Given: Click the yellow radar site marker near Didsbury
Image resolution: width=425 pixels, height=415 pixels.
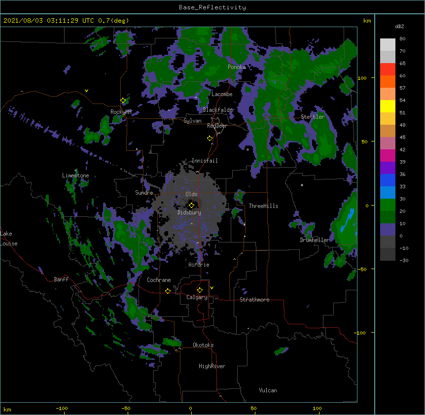Looking at the screenshot, I should pyautogui.click(x=191, y=205).
